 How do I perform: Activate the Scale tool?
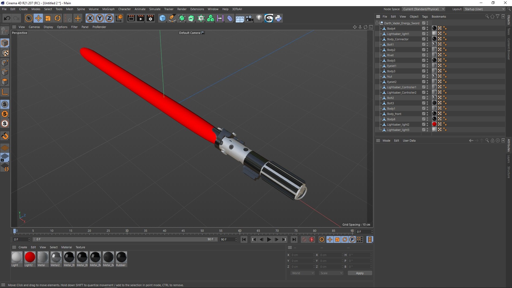(x=48, y=18)
